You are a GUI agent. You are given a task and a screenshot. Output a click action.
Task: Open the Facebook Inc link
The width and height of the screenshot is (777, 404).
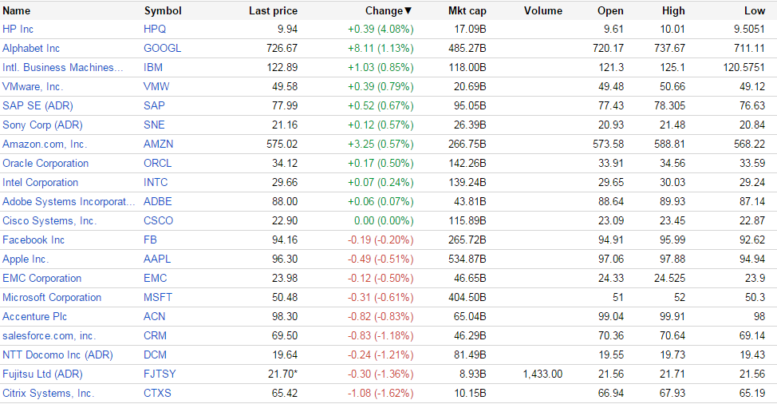[34, 240]
